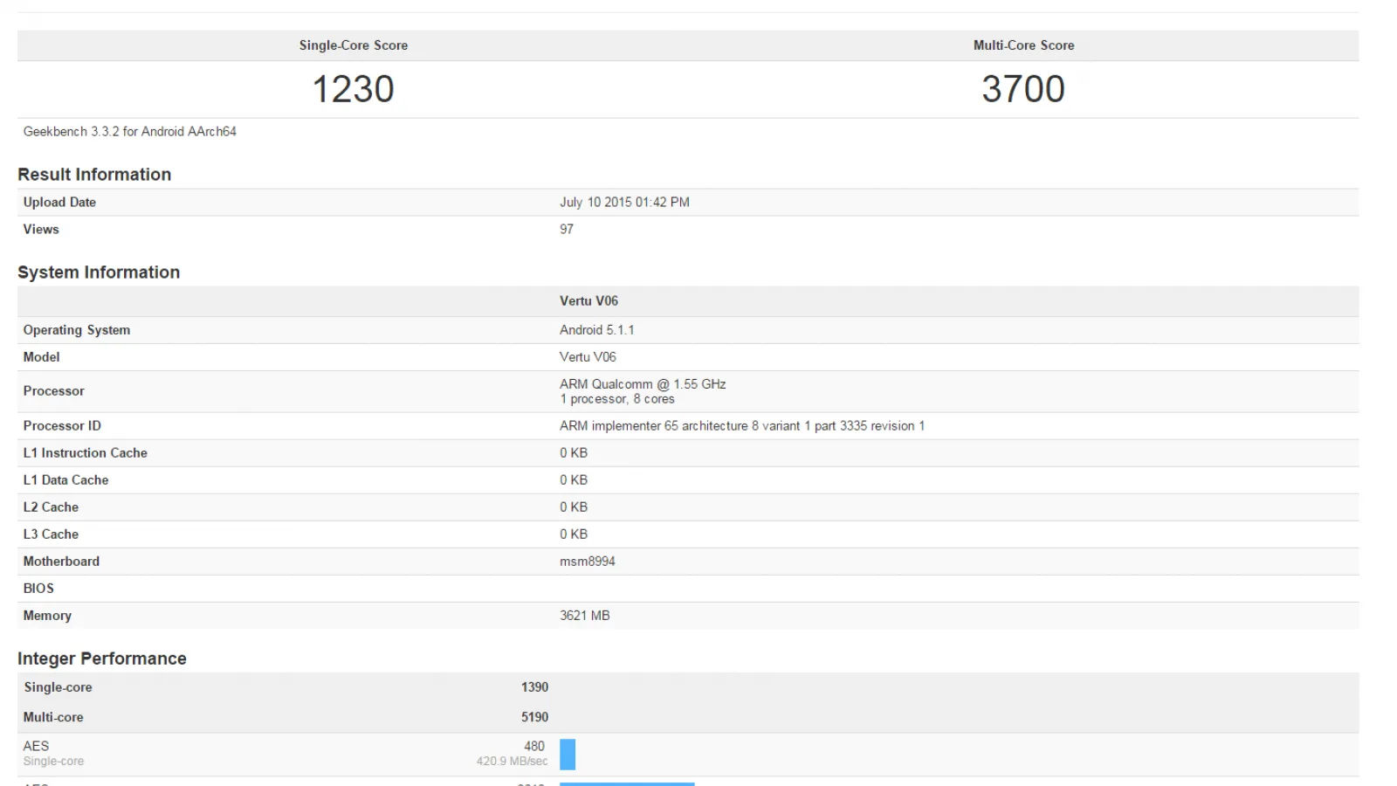Viewport: 1397px width, 786px height.
Task: Click the ARM implementer 65 architecture value
Action: coord(742,426)
